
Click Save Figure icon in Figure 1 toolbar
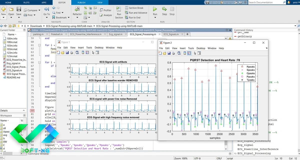pyautogui.click(x=67, y=52)
